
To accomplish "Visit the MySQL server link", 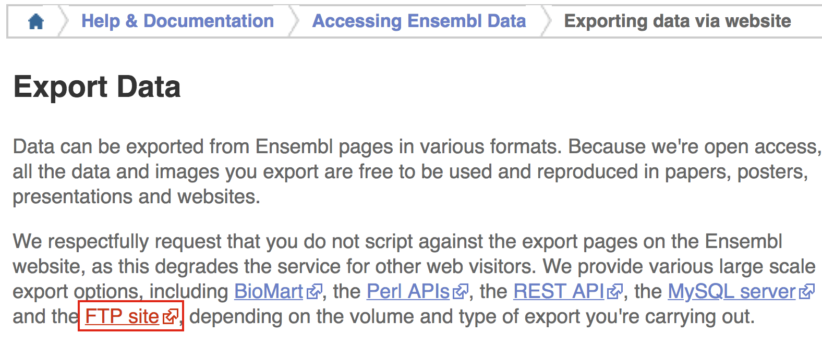I will 731,291.
